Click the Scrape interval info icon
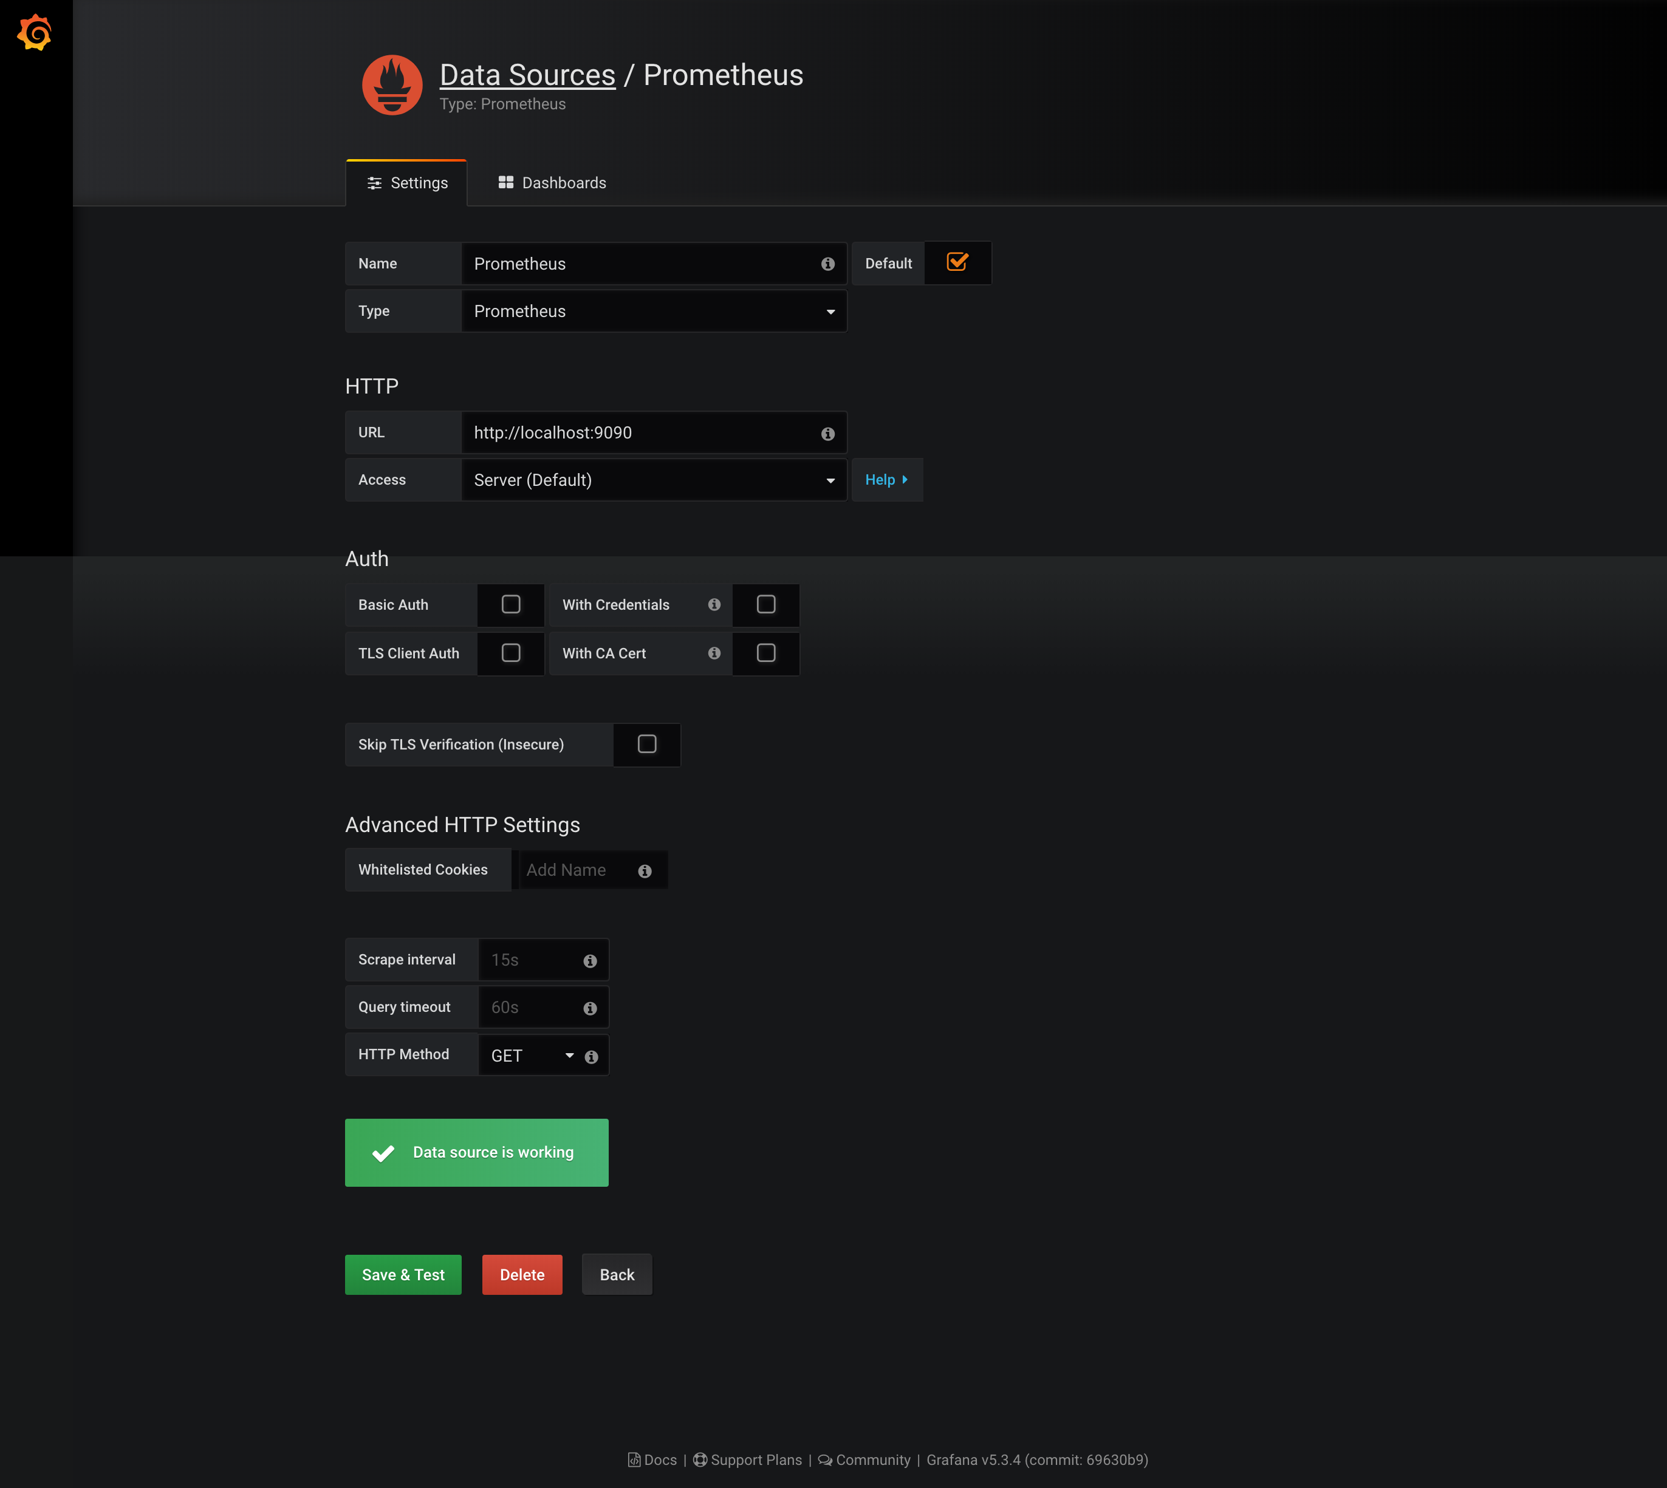Viewport: 1667px width, 1488px height. click(590, 961)
